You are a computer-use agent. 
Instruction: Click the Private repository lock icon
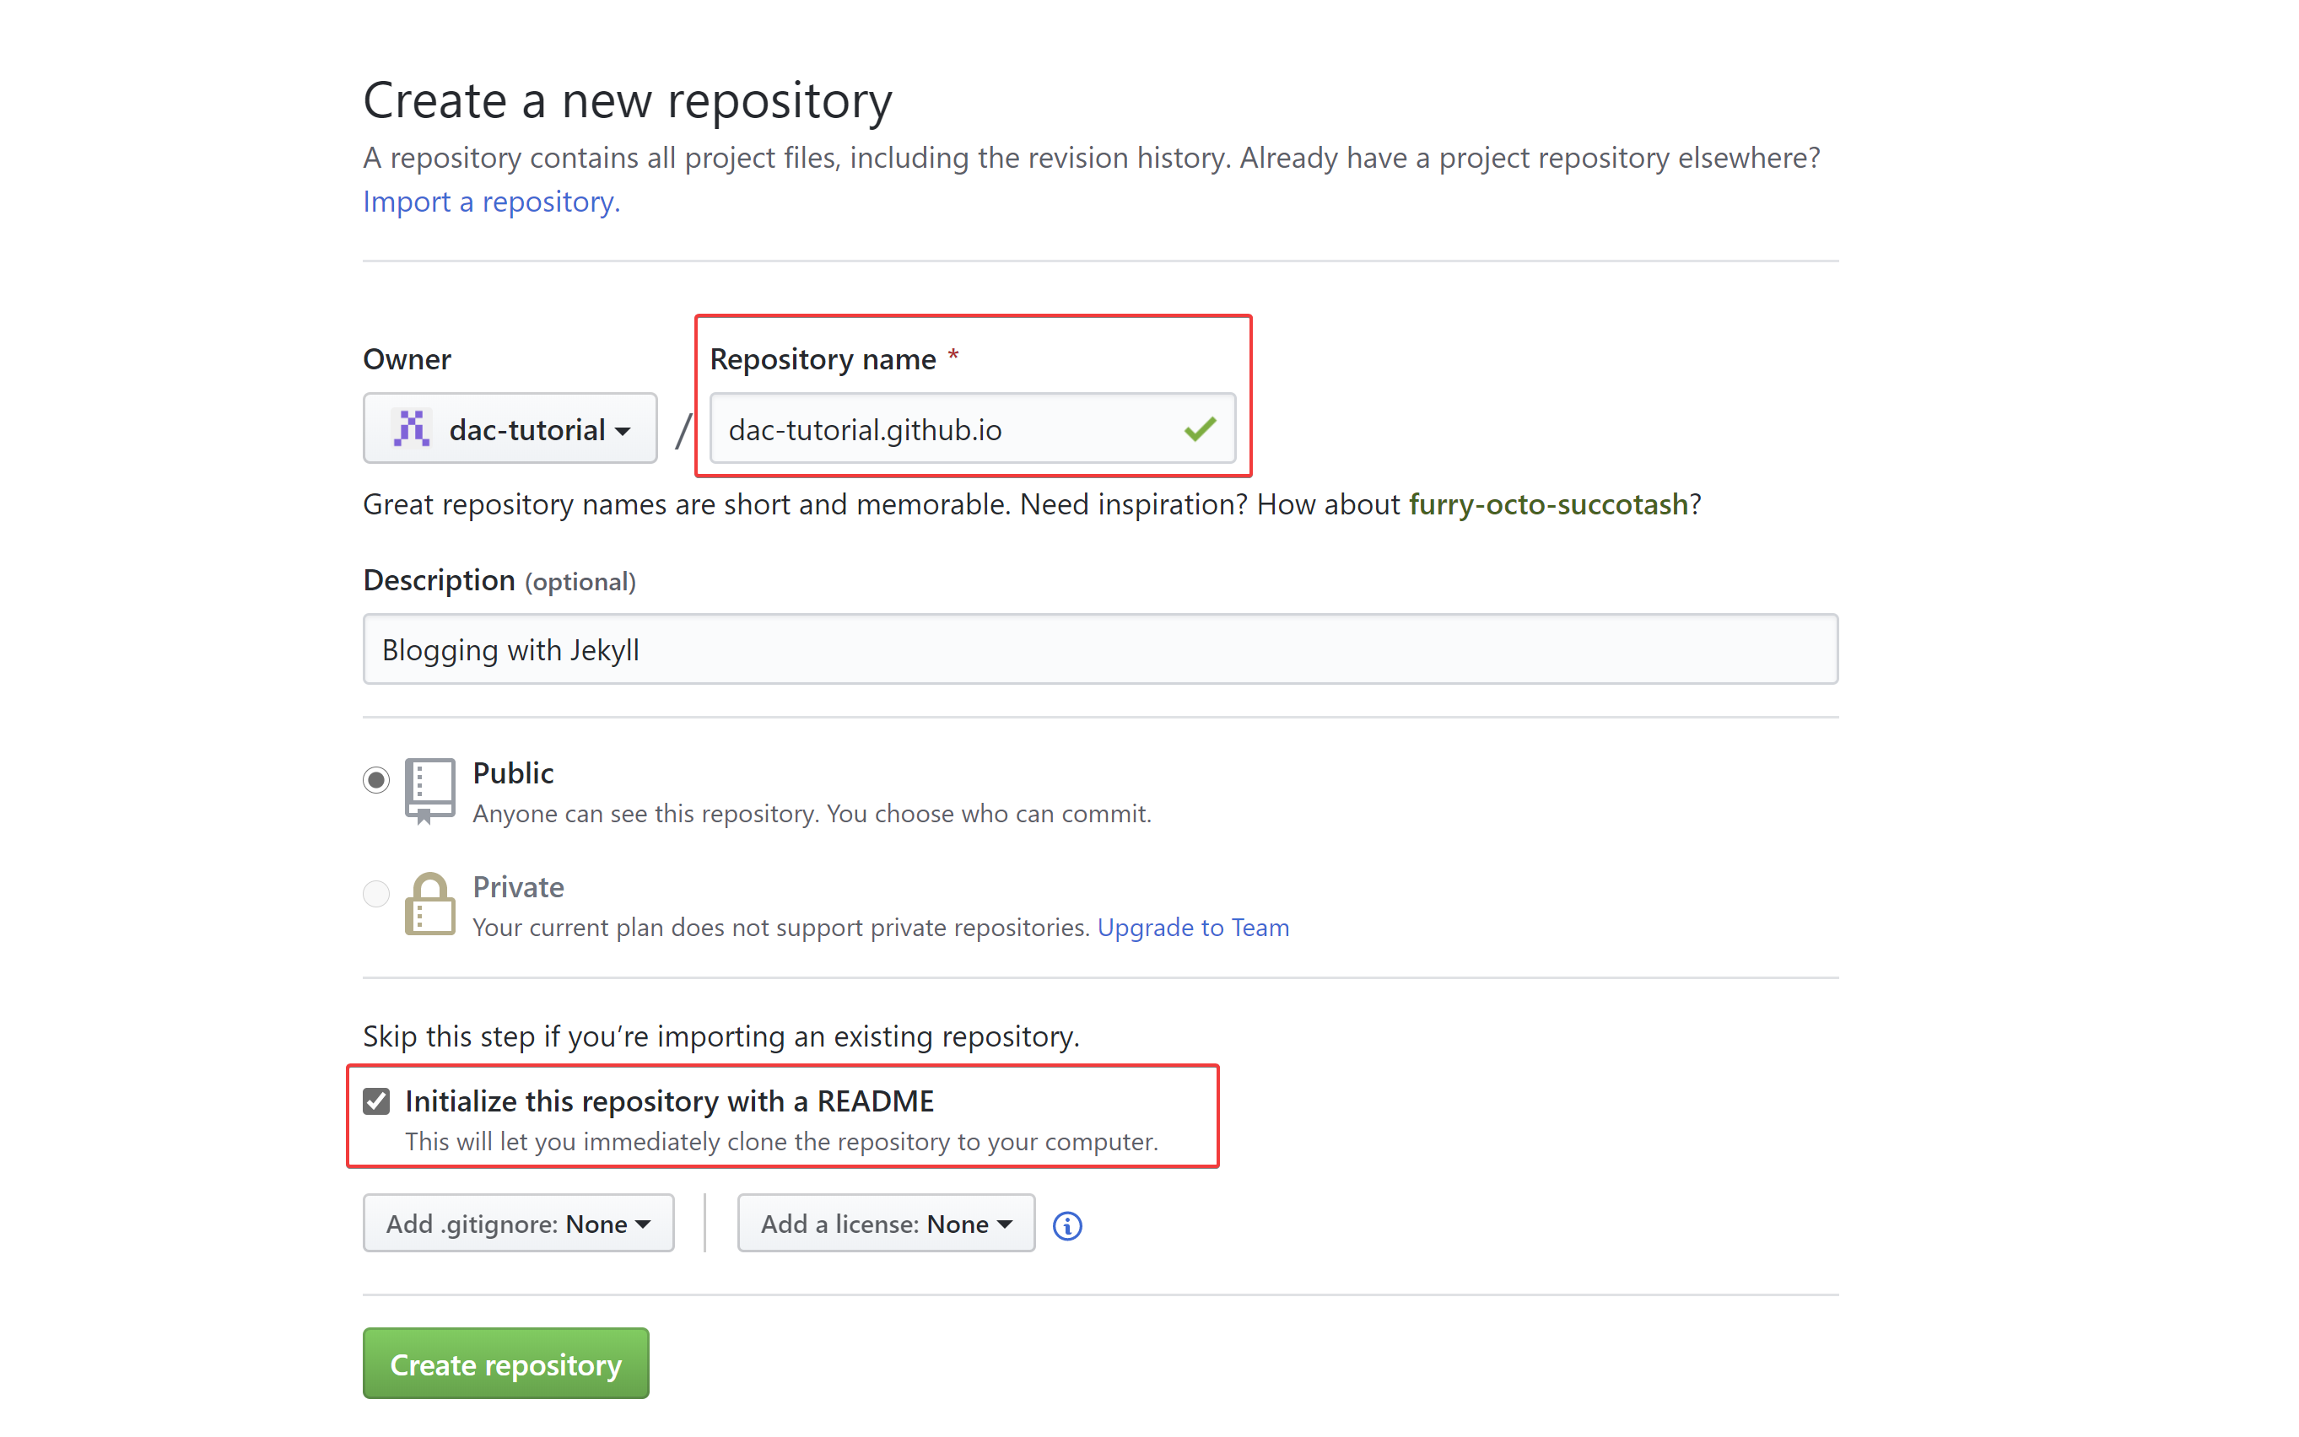click(429, 904)
